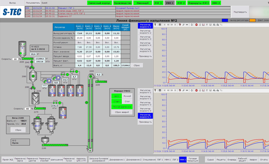Click Подтвердить button
Viewport: 269px width, 164px height.
240,12
